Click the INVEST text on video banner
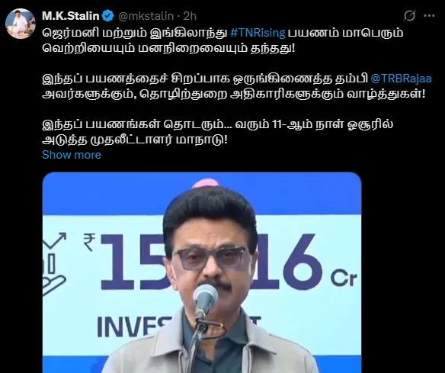Viewport: 445px width, 373px height. 135,326
